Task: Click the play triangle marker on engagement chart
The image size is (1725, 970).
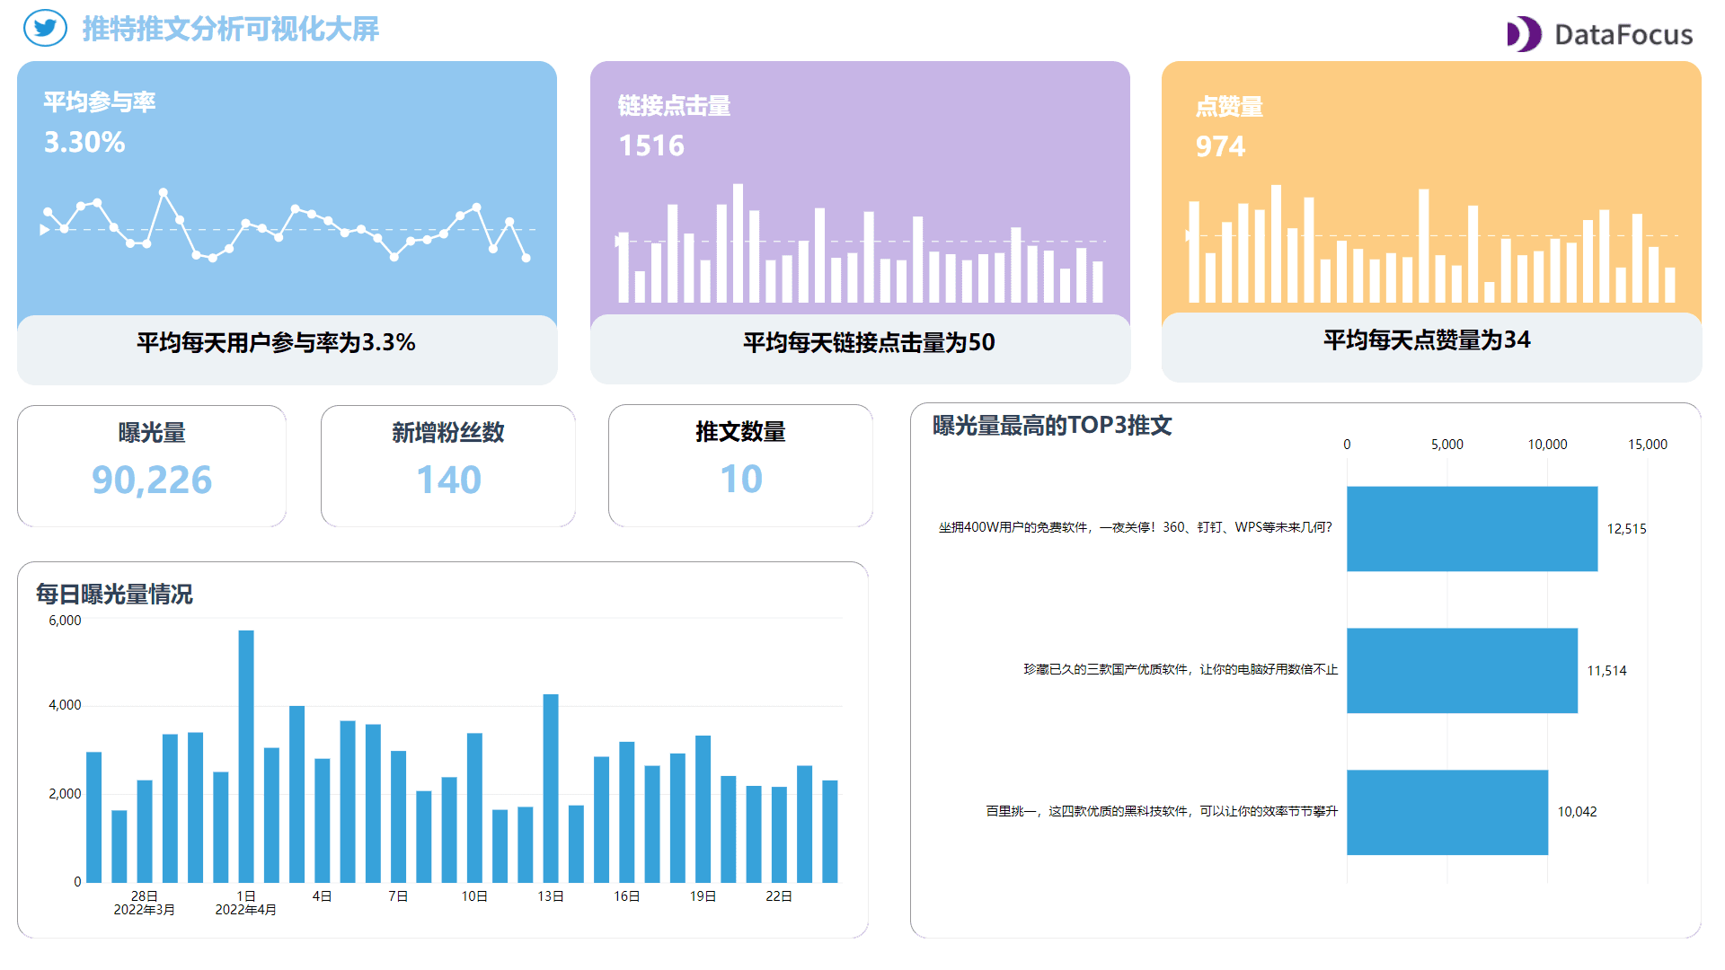Action: coord(44,230)
